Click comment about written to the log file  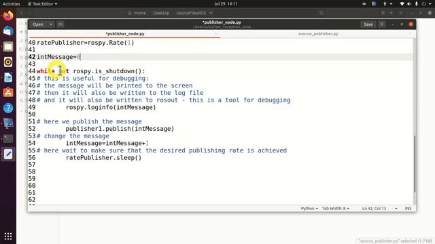pyautogui.click(x=120, y=93)
